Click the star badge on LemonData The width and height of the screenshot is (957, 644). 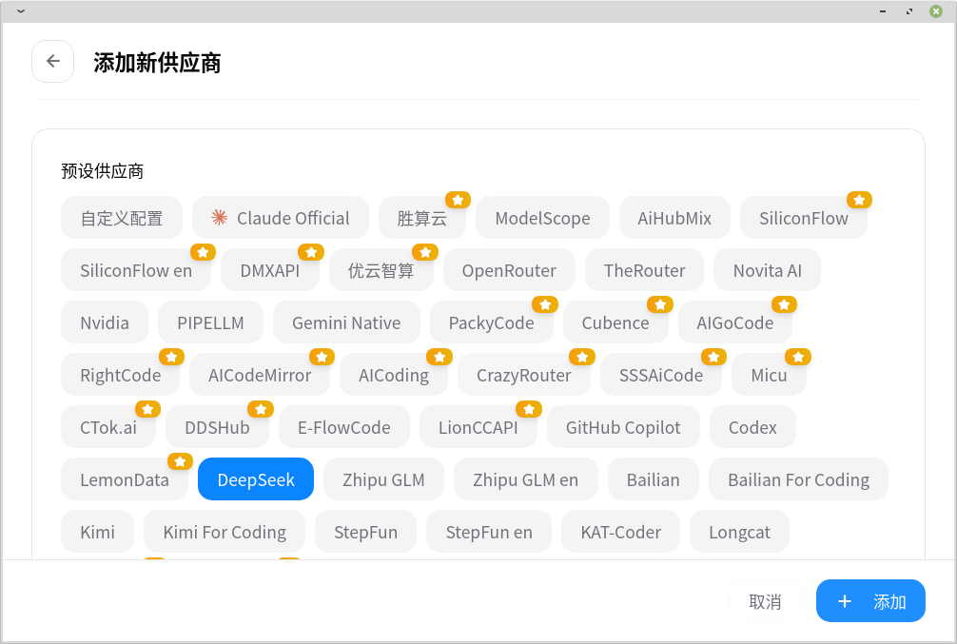click(180, 461)
